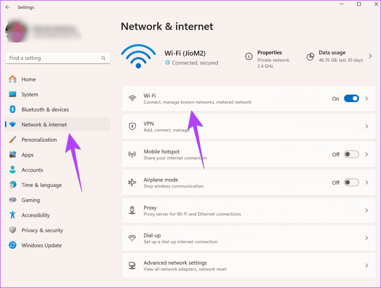Expand Wi-Fi settings chevron
This screenshot has width=381, height=288.
(x=367, y=99)
